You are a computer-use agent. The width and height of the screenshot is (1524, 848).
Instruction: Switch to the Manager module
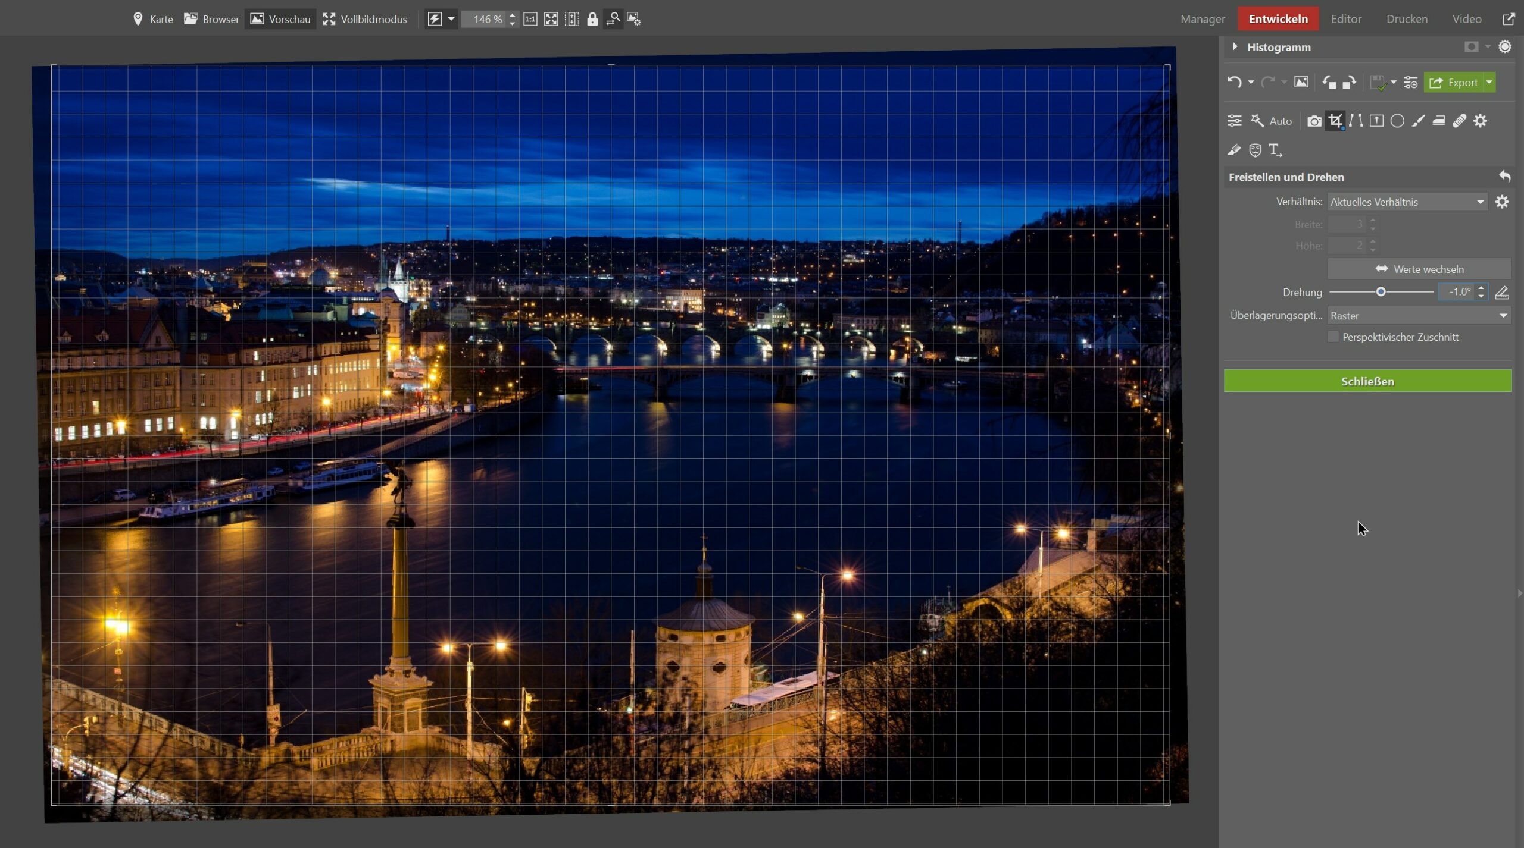tap(1203, 19)
